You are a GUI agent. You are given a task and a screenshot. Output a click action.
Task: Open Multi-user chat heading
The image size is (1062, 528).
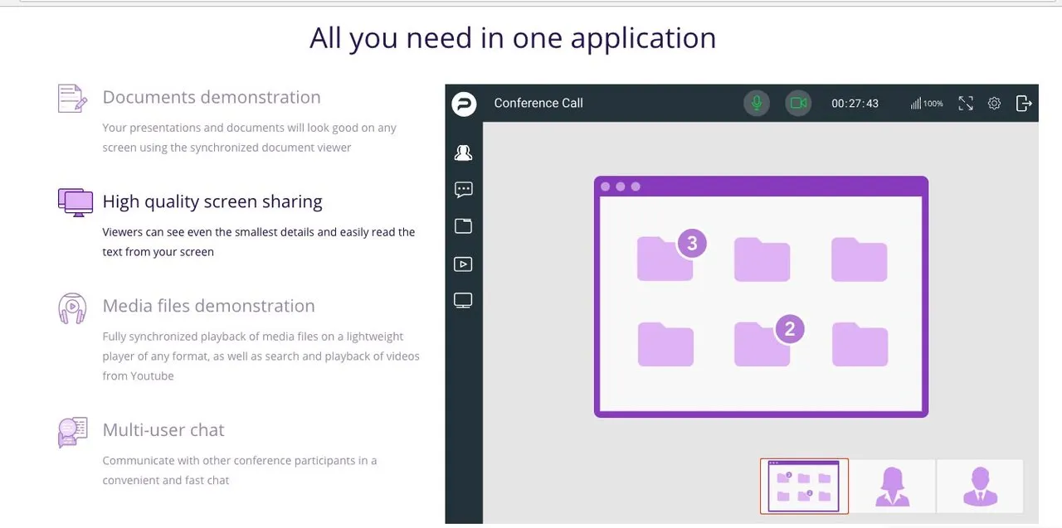tap(163, 430)
